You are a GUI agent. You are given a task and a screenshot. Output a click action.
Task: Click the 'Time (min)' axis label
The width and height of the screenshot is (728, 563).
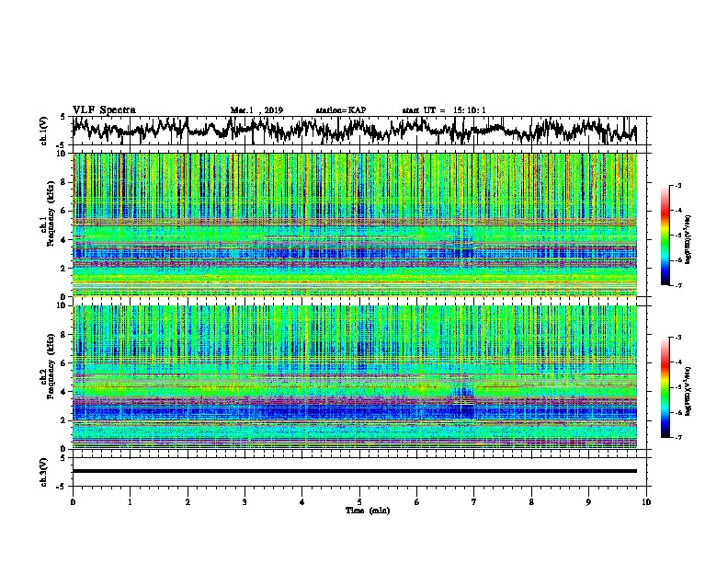click(368, 511)
